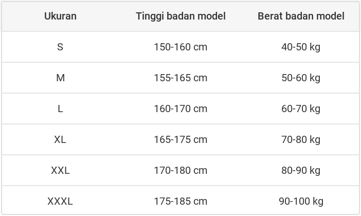Click the 90-100 kg weight cell
This screenshot has width=361, height=216.
301,201
